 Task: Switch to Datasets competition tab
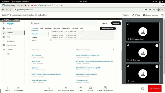coord(75,28)
